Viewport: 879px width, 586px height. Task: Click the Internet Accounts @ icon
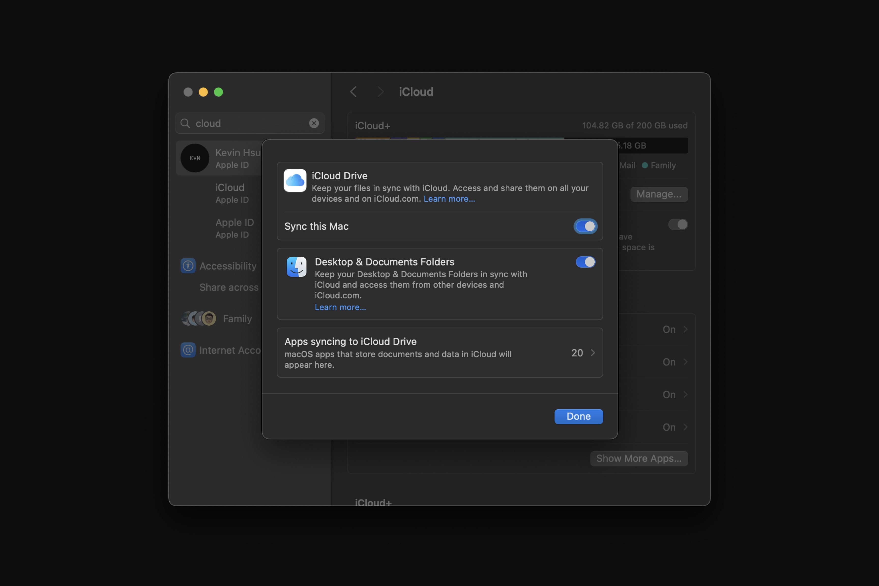point(188,350)
